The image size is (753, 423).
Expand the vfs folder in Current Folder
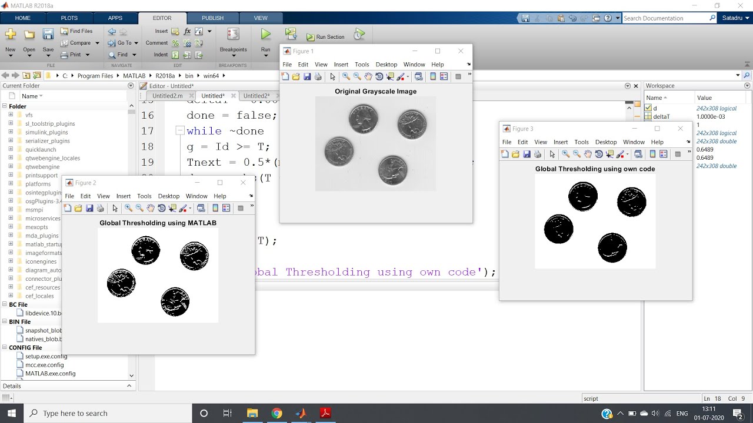pyautogui.click(x=11, y=115)
